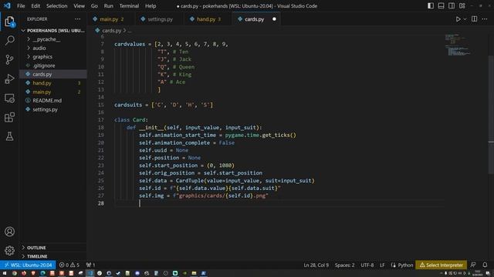The image size is (494, 277).
Task: Open the Go menu
Action: coord(94,6)
